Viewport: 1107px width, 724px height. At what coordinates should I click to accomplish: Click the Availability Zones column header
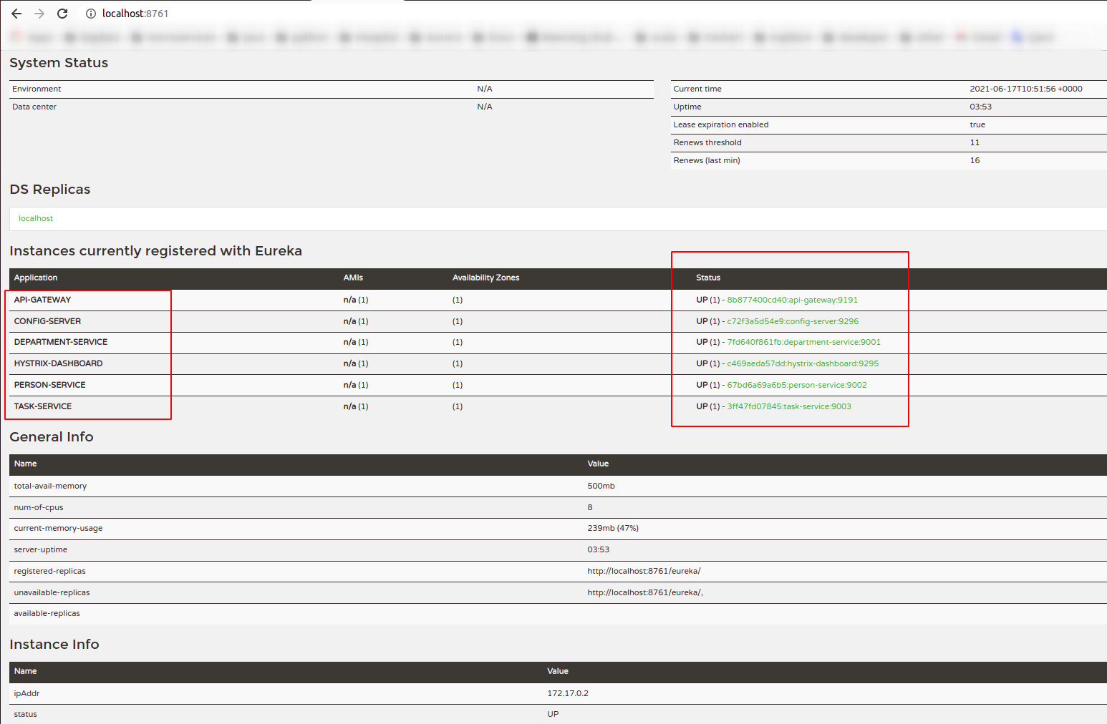point(485,278)
